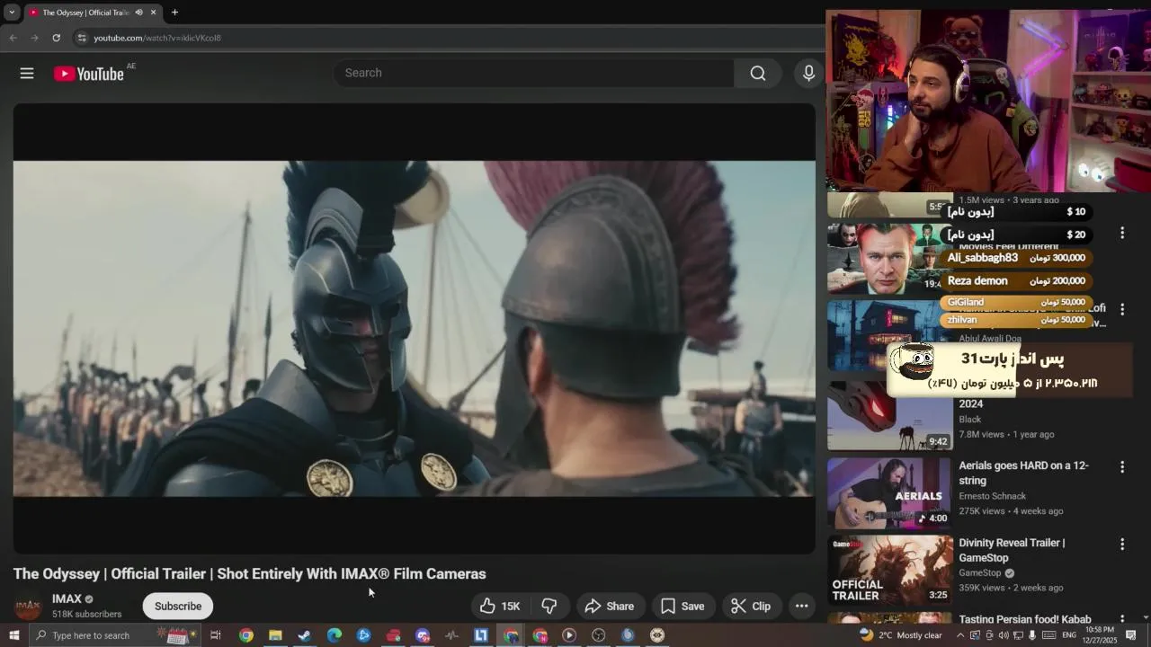Open the 2°C Mostly clear weather widget
This screenshot has height=647, width=1151.
(x=900, y=635)
